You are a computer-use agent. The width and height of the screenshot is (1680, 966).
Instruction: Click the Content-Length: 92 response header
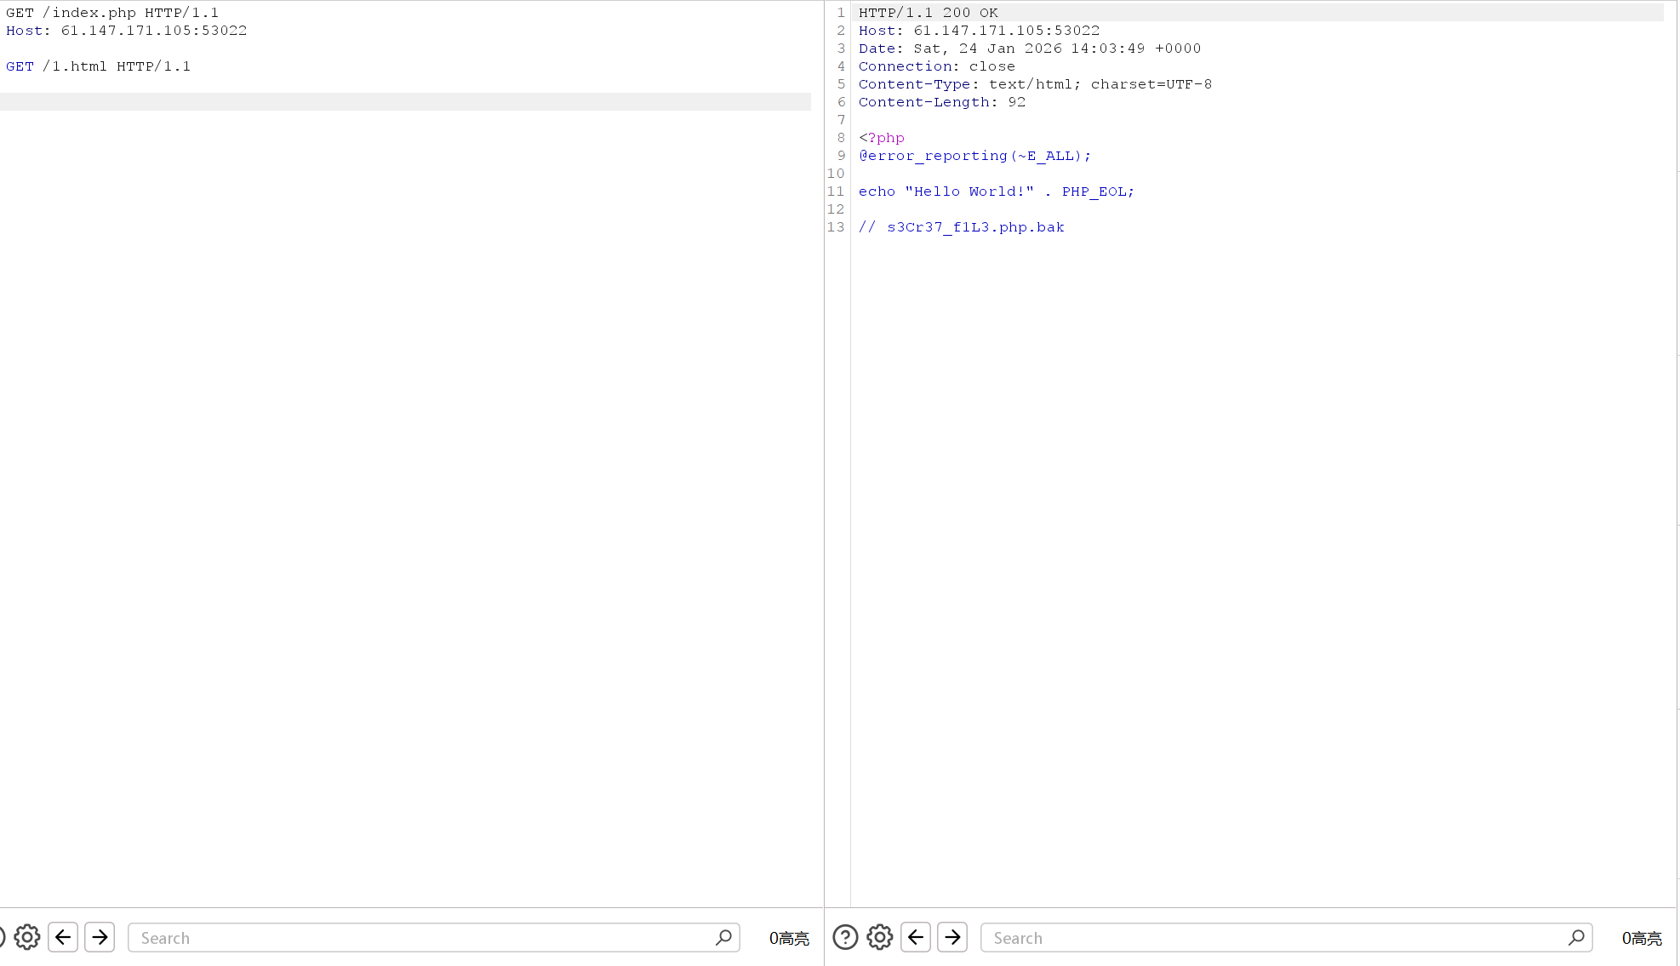pyautogui.click(x=941, y=102)
